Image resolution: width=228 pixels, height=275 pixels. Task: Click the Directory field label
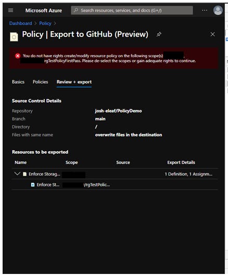[x=21, y=127]
